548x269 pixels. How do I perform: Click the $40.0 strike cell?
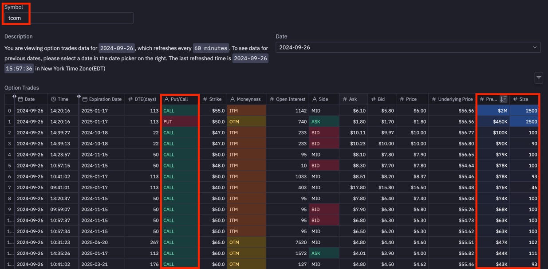pos(213,187)
